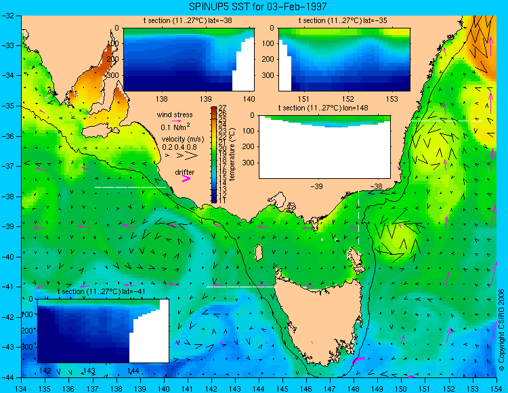Select the lon=148 section title text
Image resolution: width=508 pixels, height=393 pixels.
tap(323, 108)
